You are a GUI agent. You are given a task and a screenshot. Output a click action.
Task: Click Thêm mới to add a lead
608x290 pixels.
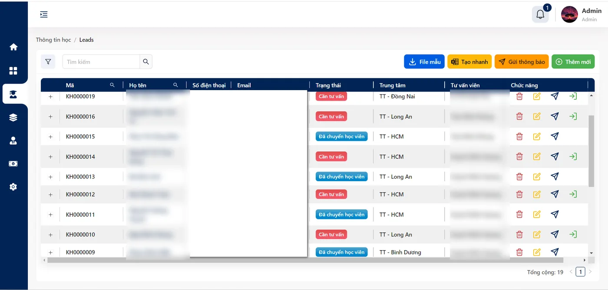point(573,62)
